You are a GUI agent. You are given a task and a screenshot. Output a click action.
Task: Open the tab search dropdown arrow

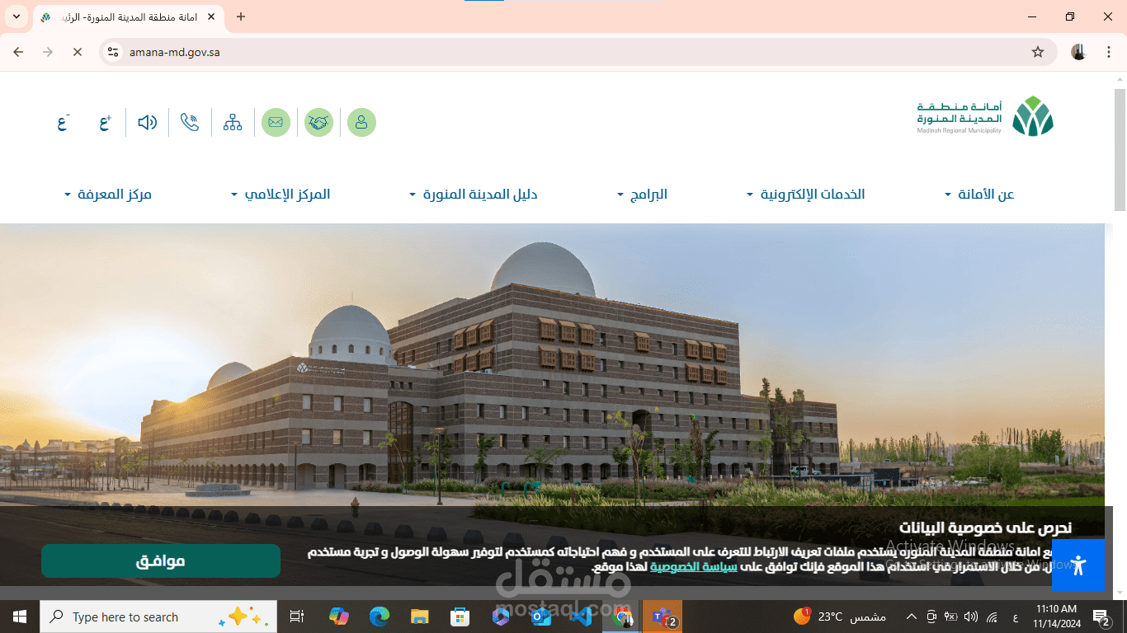(16, 16)
